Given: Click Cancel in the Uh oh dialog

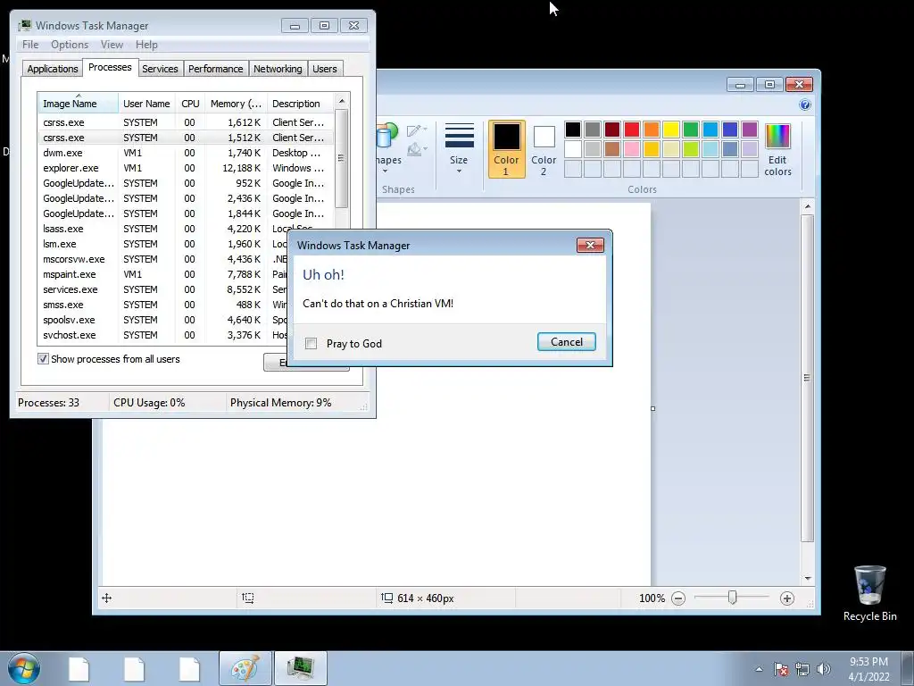Looking at the screenshot, I should [566, 342].
